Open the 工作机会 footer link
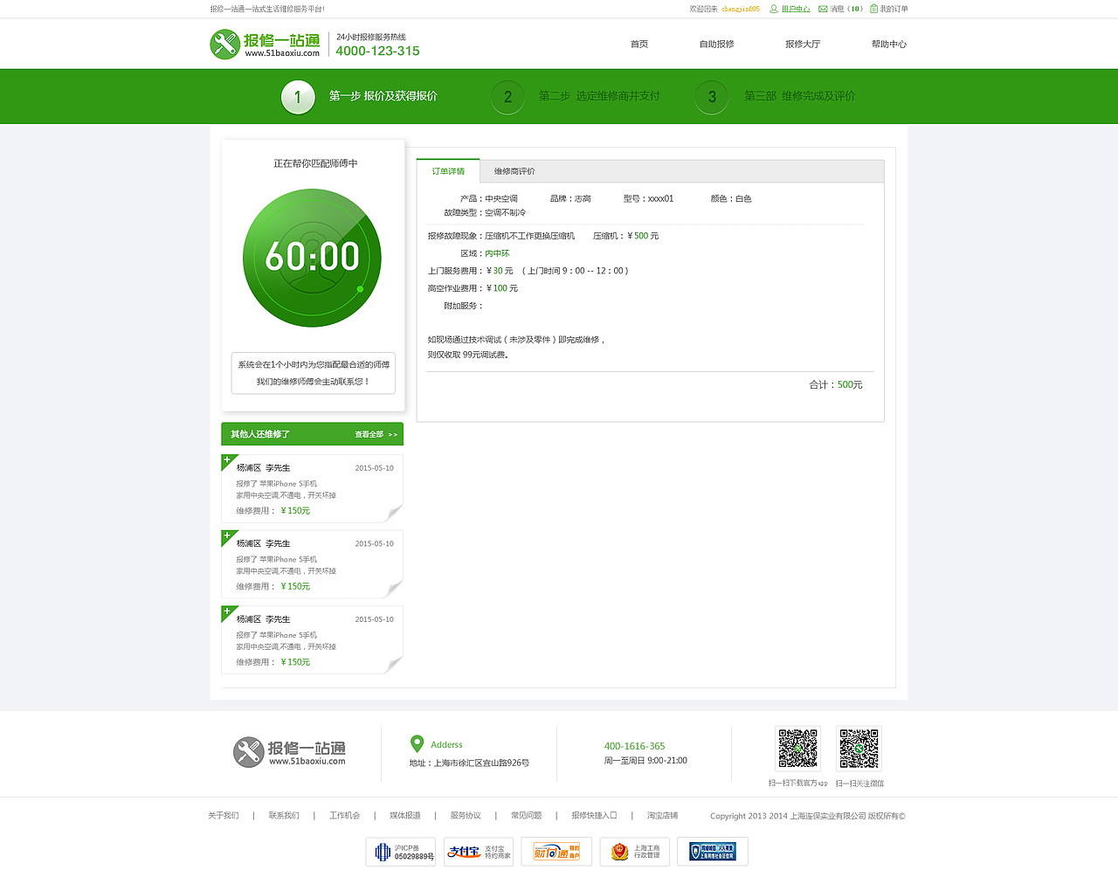This screenshot has height=884, width=1118. tap(345, 816)
